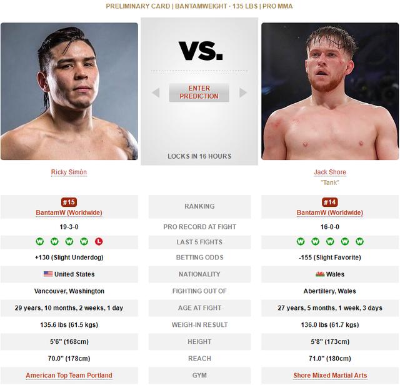Image resolution: width=400 pixels, height=385 pixels.
Task: Click the right arrow beside Enter Prediction
Action: coord(243,92)
